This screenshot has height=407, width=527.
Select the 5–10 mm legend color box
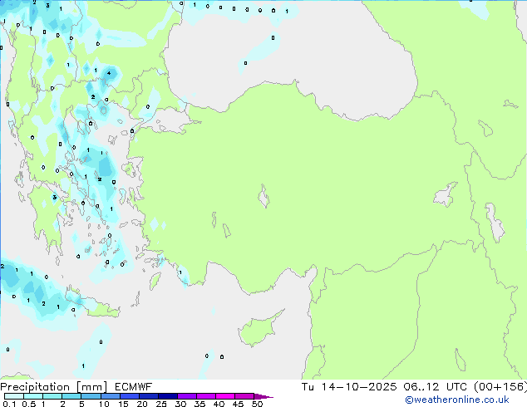point(91,396)
